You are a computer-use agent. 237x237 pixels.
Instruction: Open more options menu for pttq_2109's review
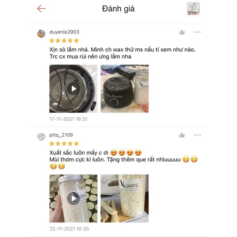tap(197, 135)
